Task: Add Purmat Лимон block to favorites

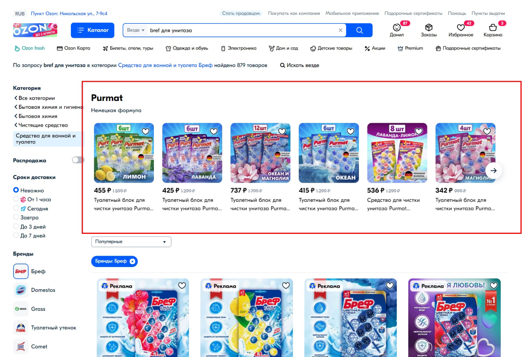Action: [145, 131]
